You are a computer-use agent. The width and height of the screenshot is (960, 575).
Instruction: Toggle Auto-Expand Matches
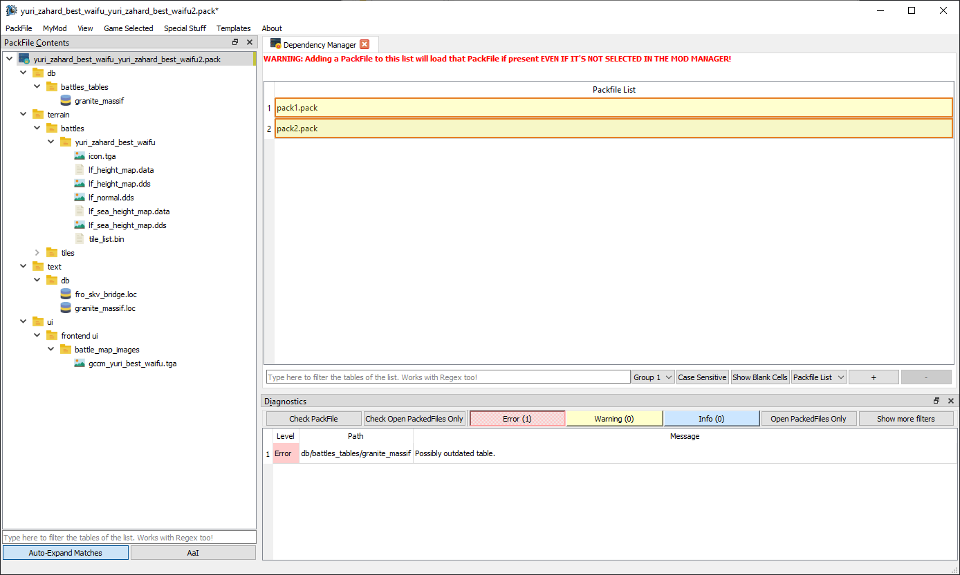point(66,553)
